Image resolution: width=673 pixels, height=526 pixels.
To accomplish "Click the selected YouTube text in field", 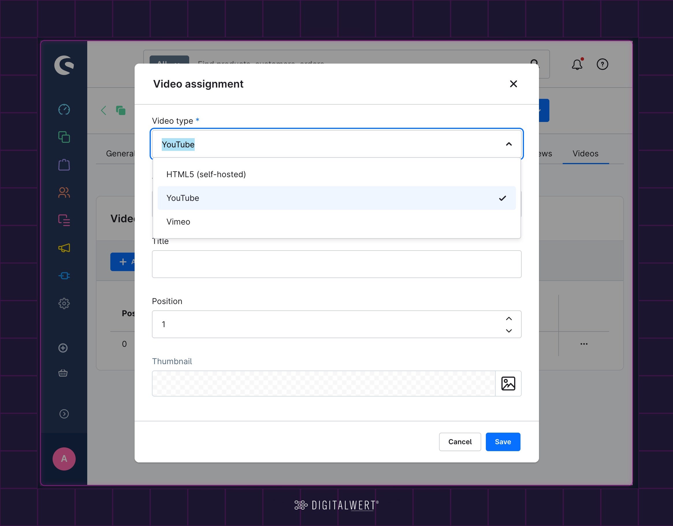I will (x=178, y=144).
